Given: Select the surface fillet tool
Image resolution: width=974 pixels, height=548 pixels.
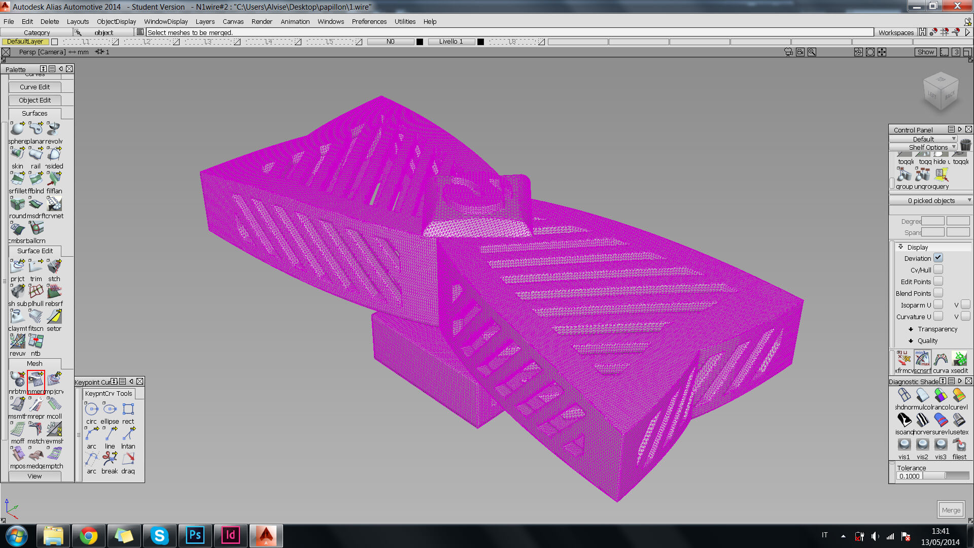Looking at the screenshot, I should (x=17, y=179).
